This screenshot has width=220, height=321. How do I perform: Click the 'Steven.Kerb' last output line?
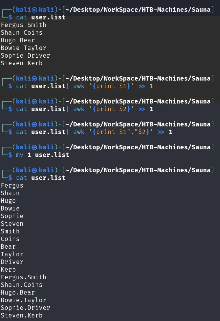[22, 316]
